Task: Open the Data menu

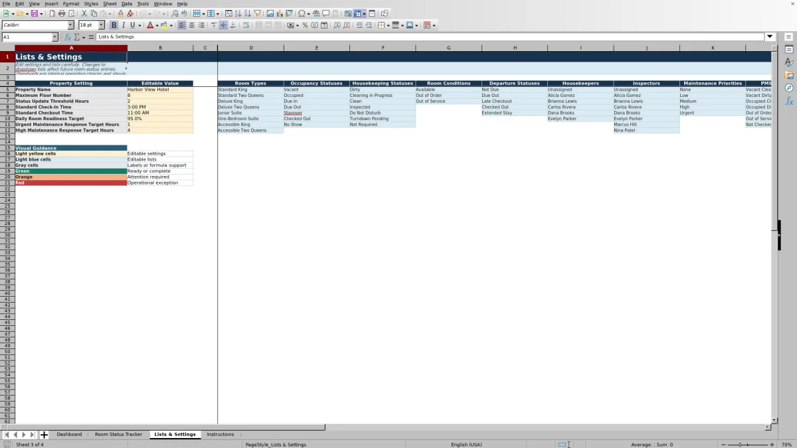Action: (x=127, y=3)
